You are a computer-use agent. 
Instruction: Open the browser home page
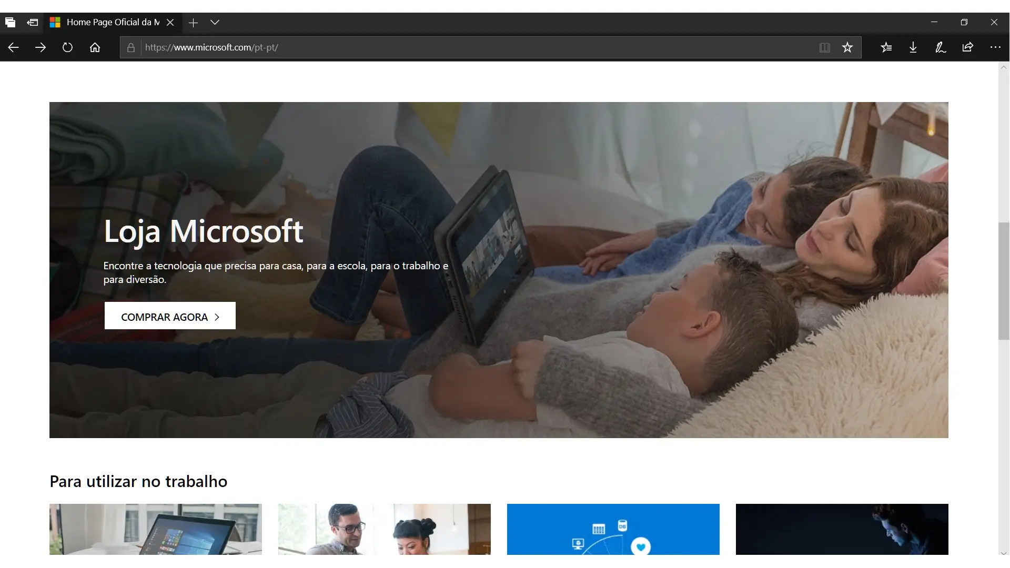[95, 47]
